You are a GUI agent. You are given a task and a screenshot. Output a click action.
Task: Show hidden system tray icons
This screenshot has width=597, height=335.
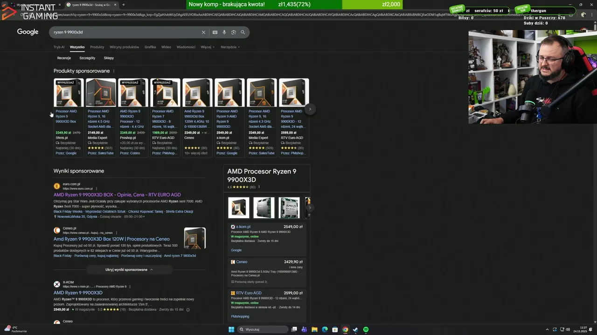click(x=547, y=329)
